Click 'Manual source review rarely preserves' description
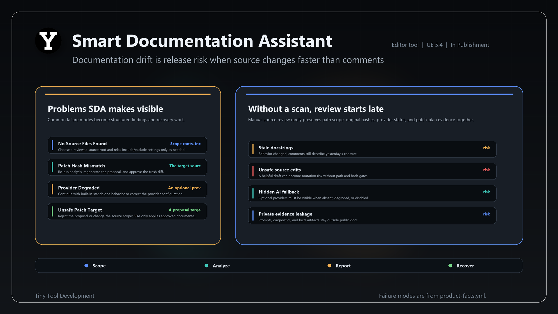 361,119
